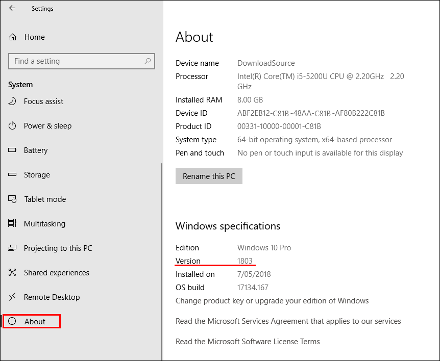Read the Microsoft Services Agreement link
This screenshot has height=361, width=440.
coord(288,321)
